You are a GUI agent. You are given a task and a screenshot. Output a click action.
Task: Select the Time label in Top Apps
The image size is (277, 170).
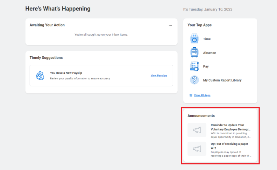pyautogui.click(x=207, y=39)
